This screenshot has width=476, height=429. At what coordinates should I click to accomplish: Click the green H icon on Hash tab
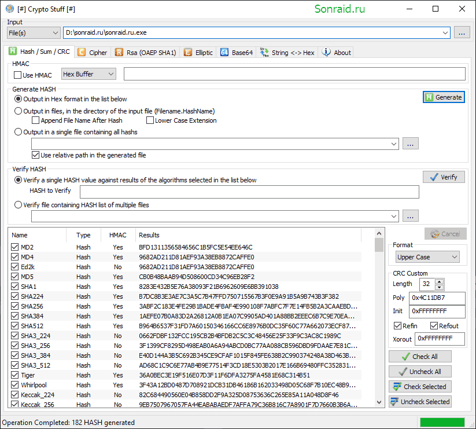point(13,51)
